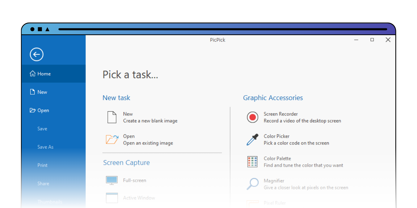Click the Open folder icon in New task

click(x=112, y=140)
